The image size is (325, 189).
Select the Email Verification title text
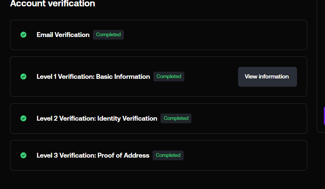63,35
